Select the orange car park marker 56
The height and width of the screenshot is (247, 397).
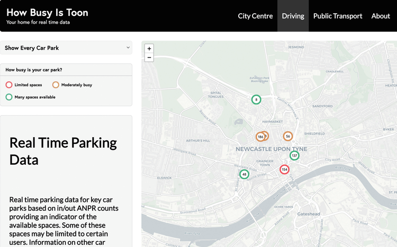tap(288, 136)
